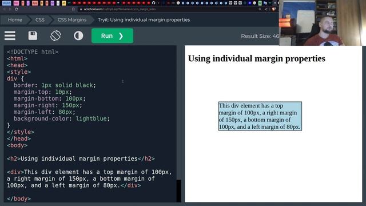Open the hamburger menu icon
The width and height of the screenshot is (366, 206).
[x=10, y=35]
